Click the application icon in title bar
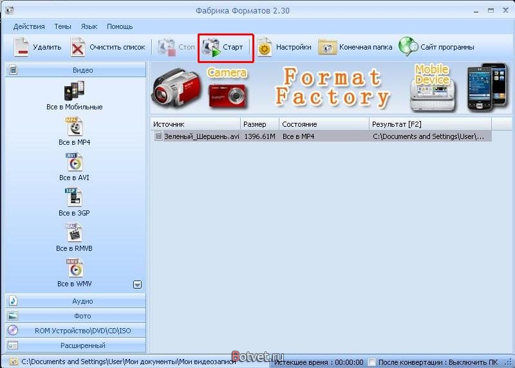515x368 pixels. coord(10,10)
